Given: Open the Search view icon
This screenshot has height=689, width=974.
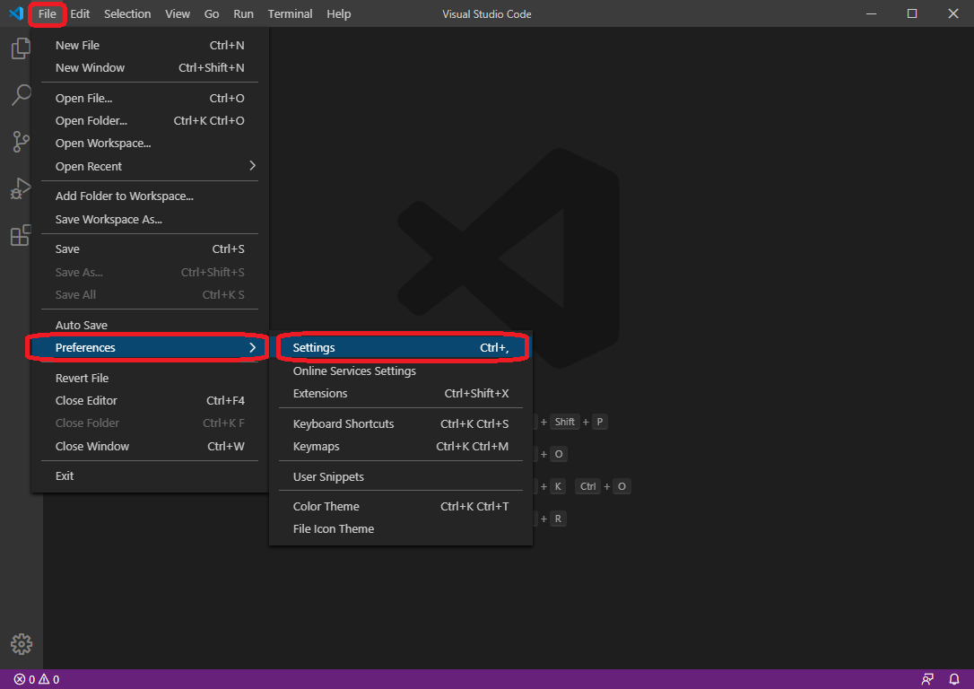Looking at the screenshot, I should coord(22,95).
